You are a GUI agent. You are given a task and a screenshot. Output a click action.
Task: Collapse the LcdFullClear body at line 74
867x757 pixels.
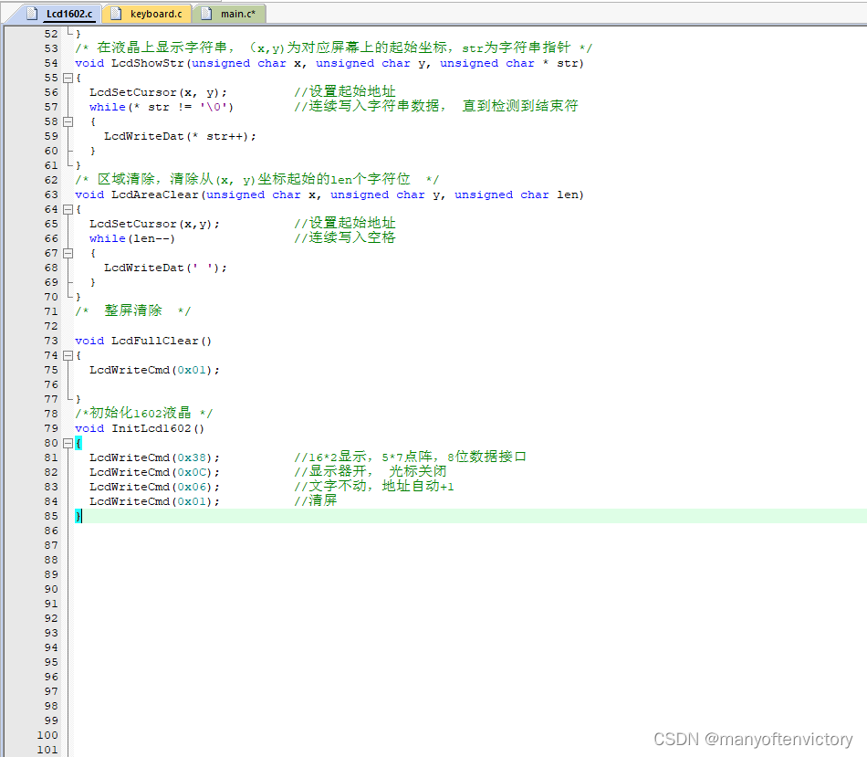pyautogui.click(x=68, y=355)
